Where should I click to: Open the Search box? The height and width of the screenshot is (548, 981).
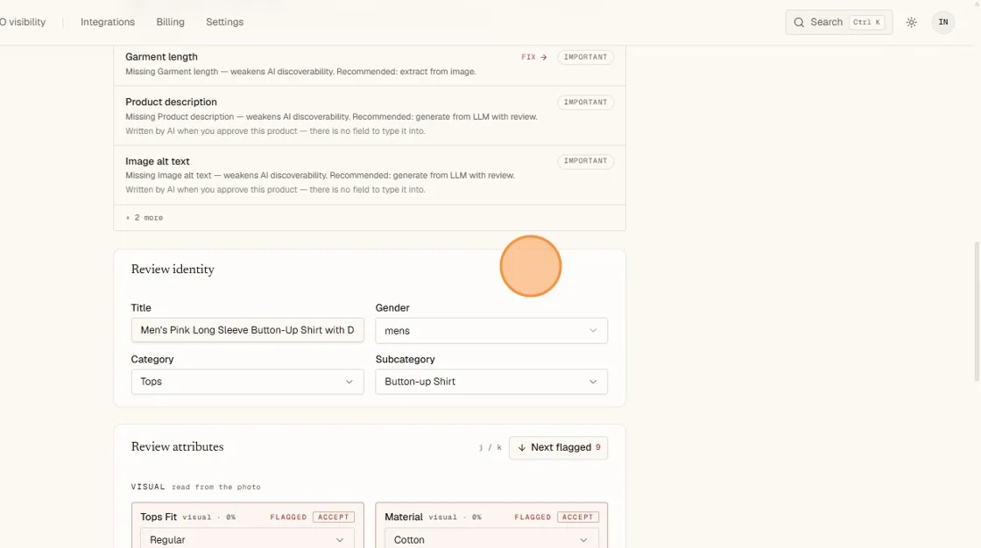tap(839, 22)
